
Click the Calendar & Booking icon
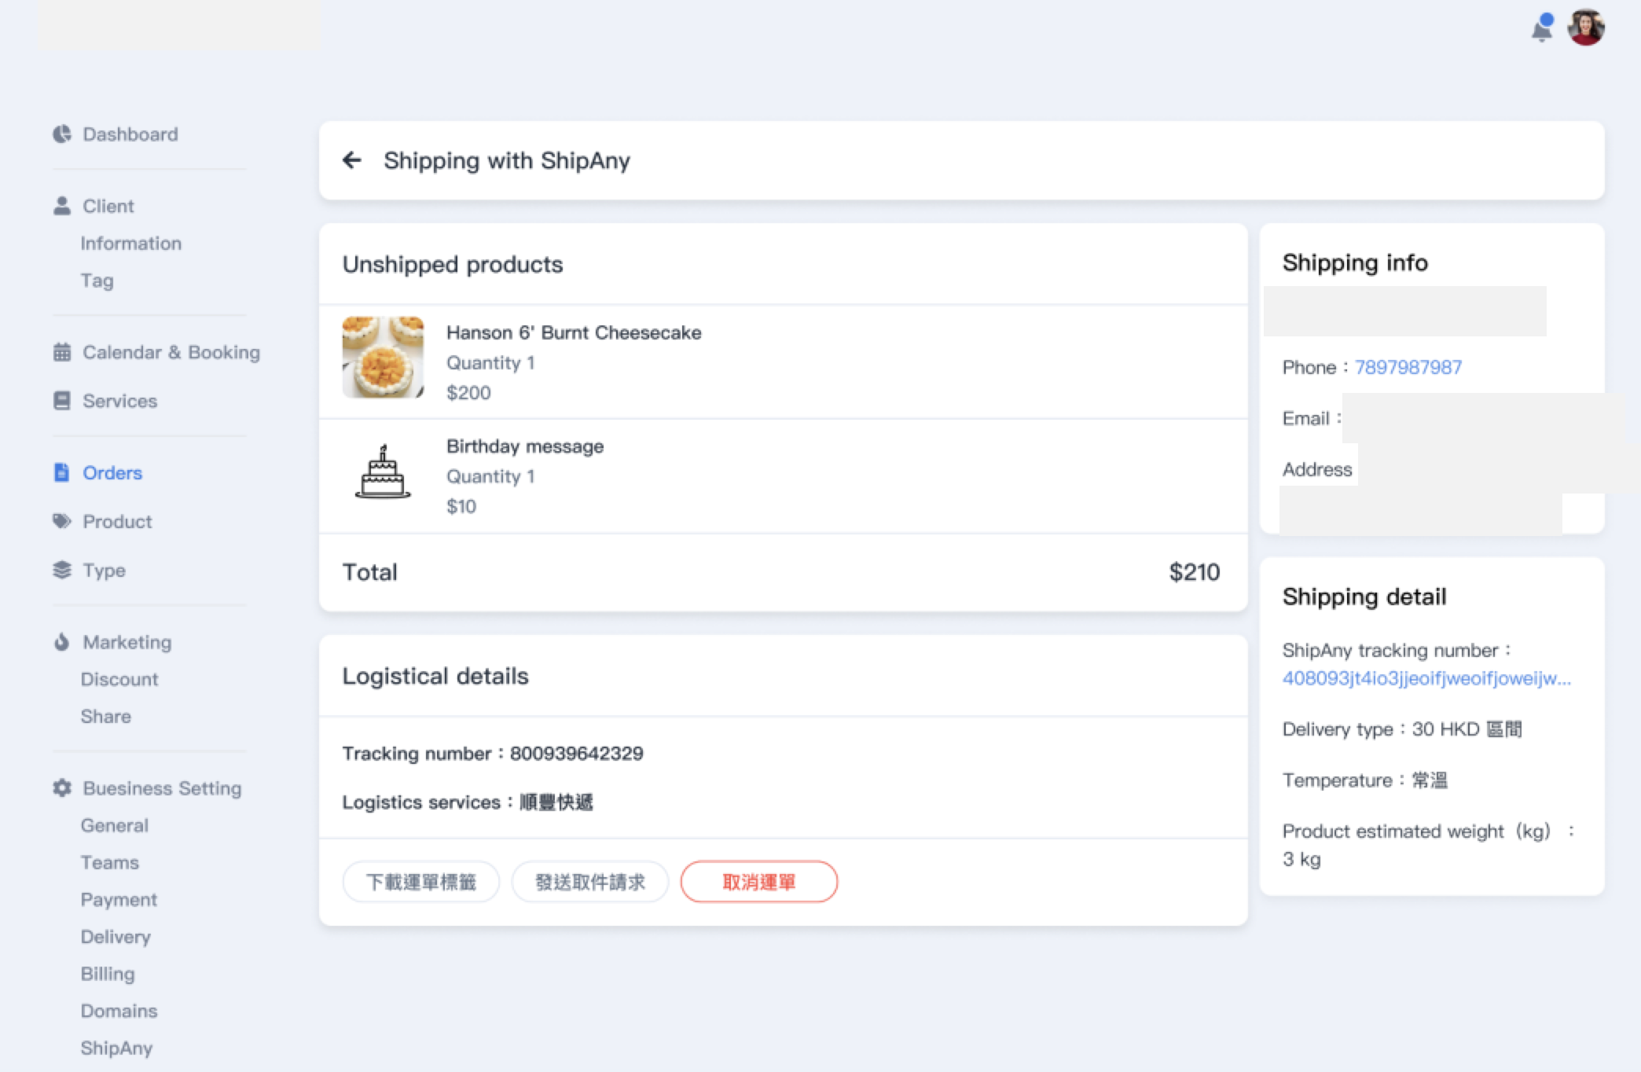click(x=62, y=352)
